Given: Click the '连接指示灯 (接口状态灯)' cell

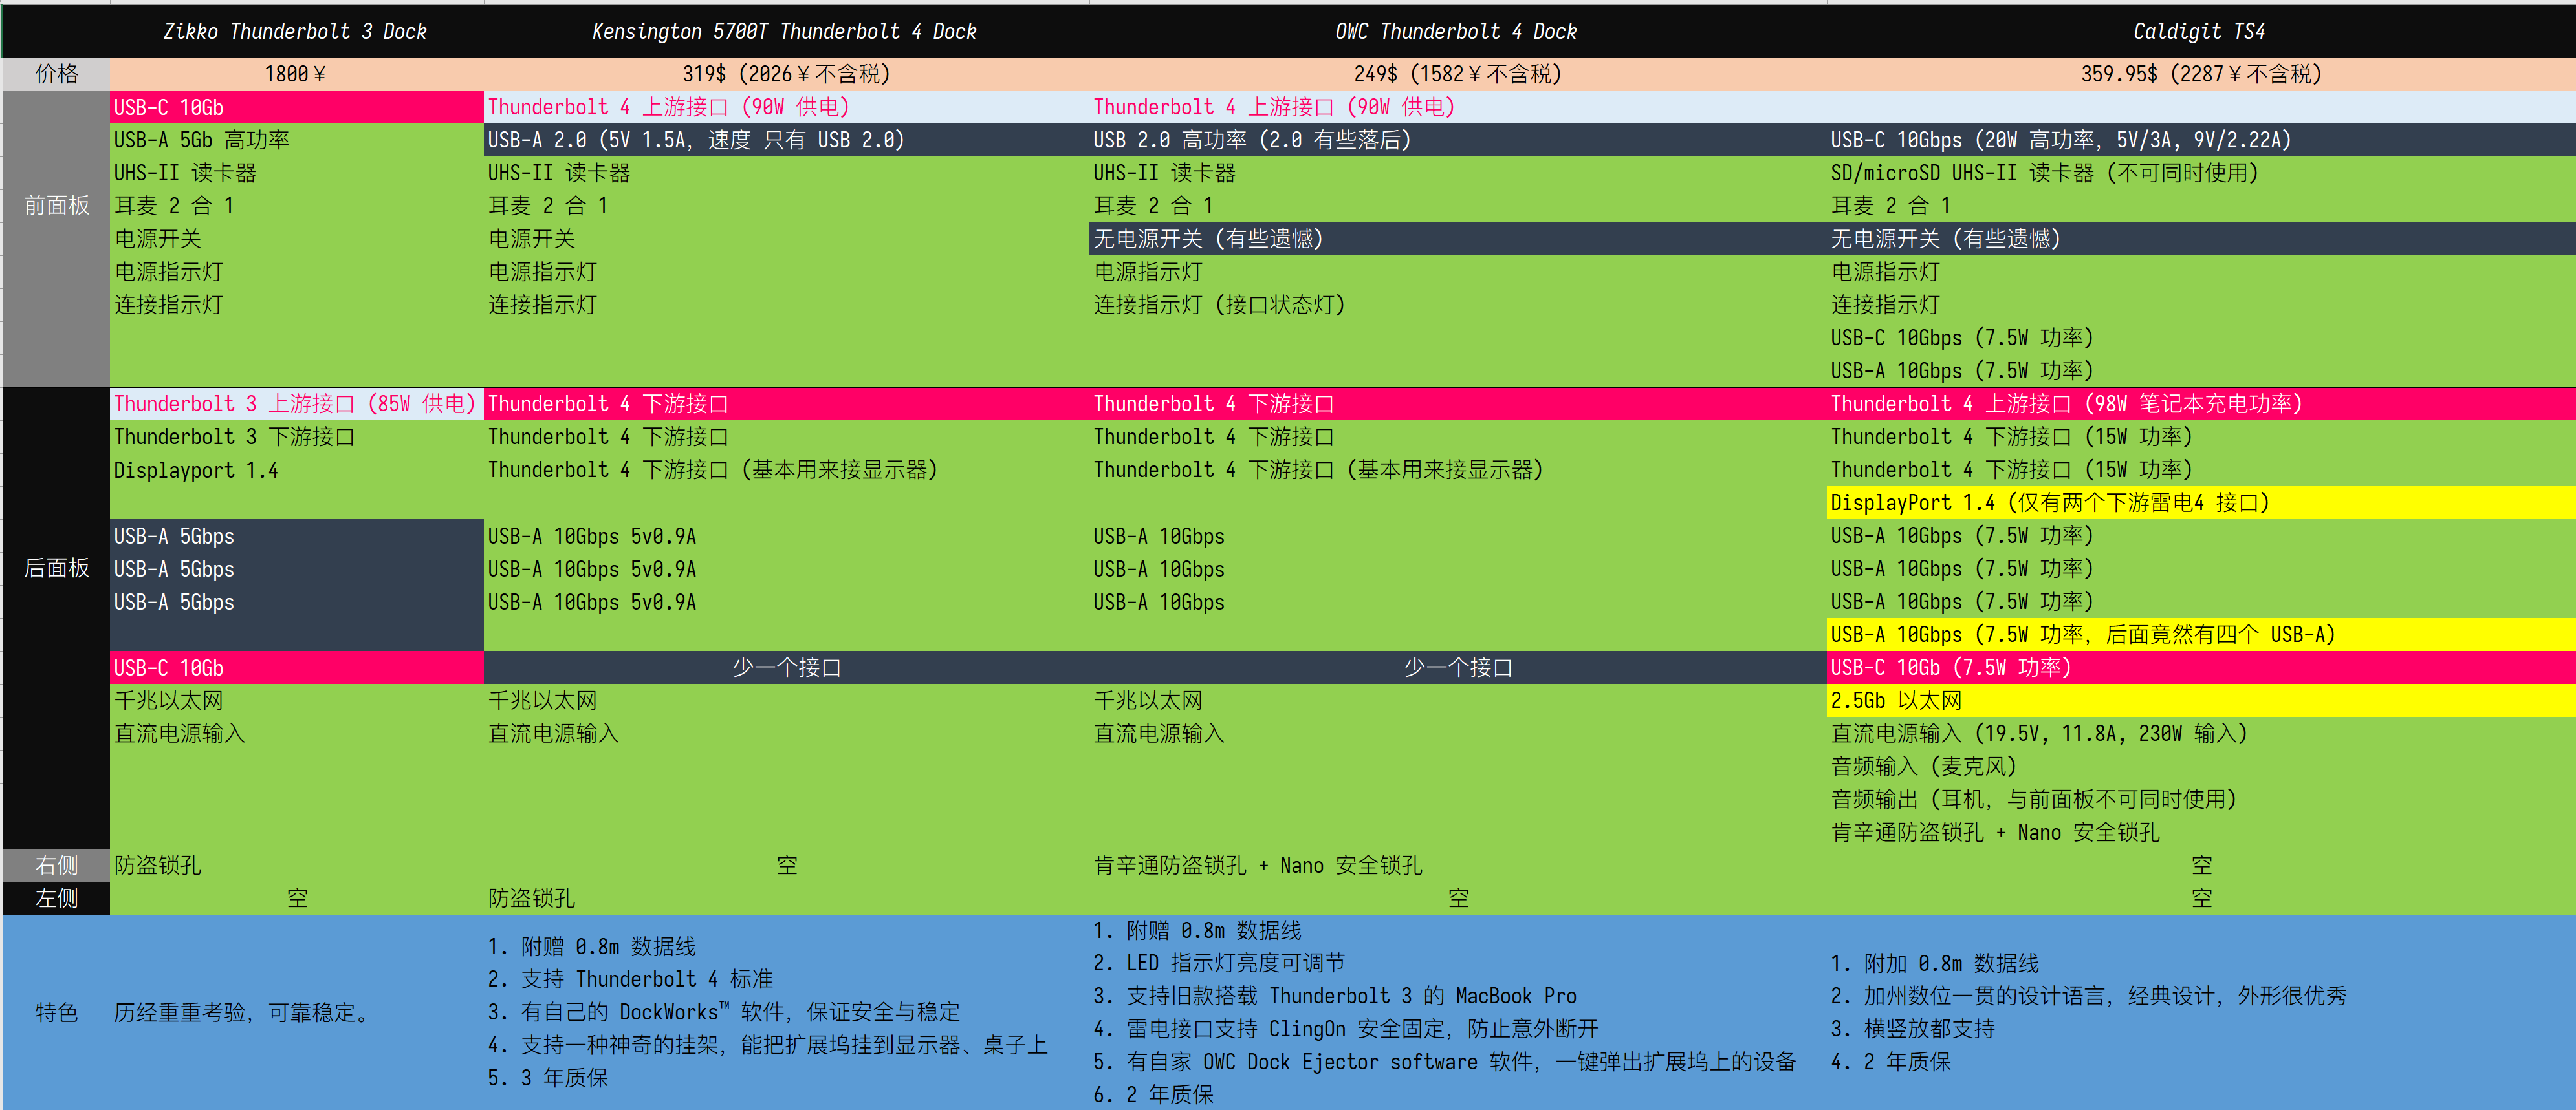Looking at the screenshot, I should (x=1457, y=304).
